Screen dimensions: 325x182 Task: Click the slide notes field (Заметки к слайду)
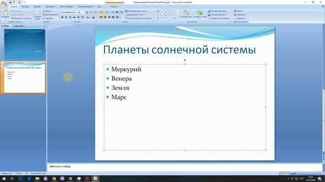[184, 167]
